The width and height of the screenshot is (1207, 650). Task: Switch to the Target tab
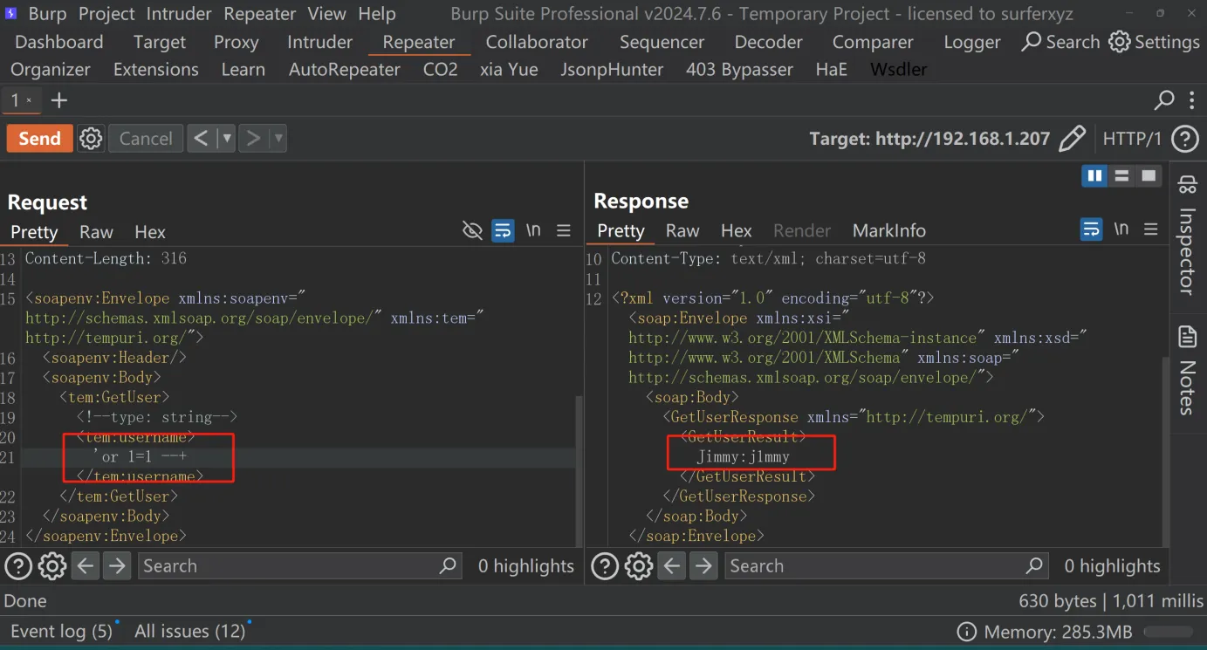(x=160, y=42)
